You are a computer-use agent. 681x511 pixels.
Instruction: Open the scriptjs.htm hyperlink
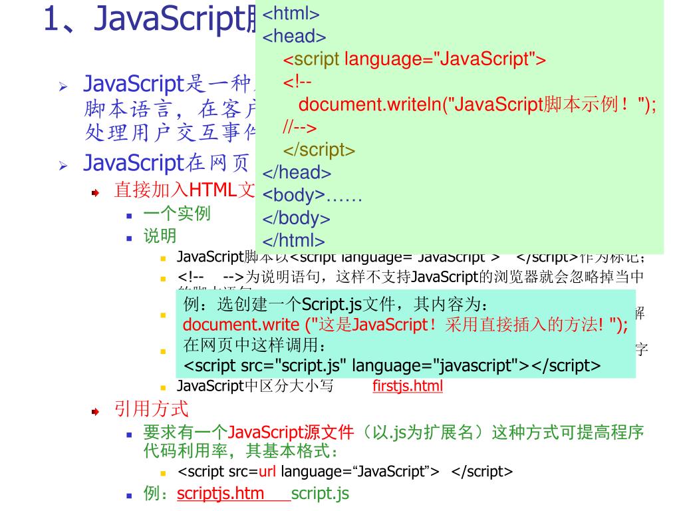(x=220, y=494)
